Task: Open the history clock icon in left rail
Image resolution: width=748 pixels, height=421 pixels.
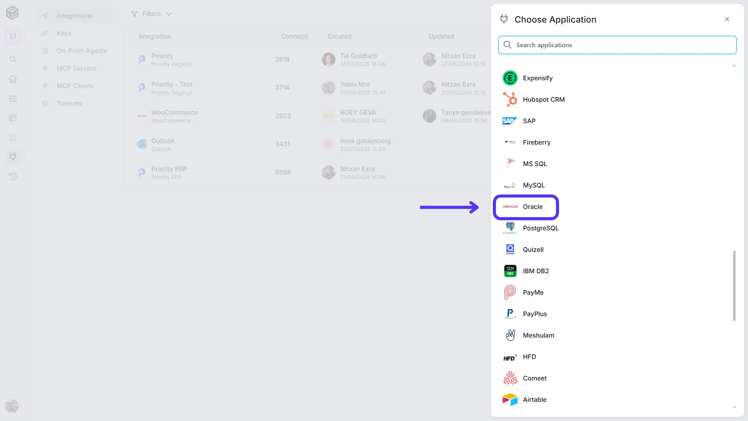Action: pyautogui.click(x=13, y=176)
